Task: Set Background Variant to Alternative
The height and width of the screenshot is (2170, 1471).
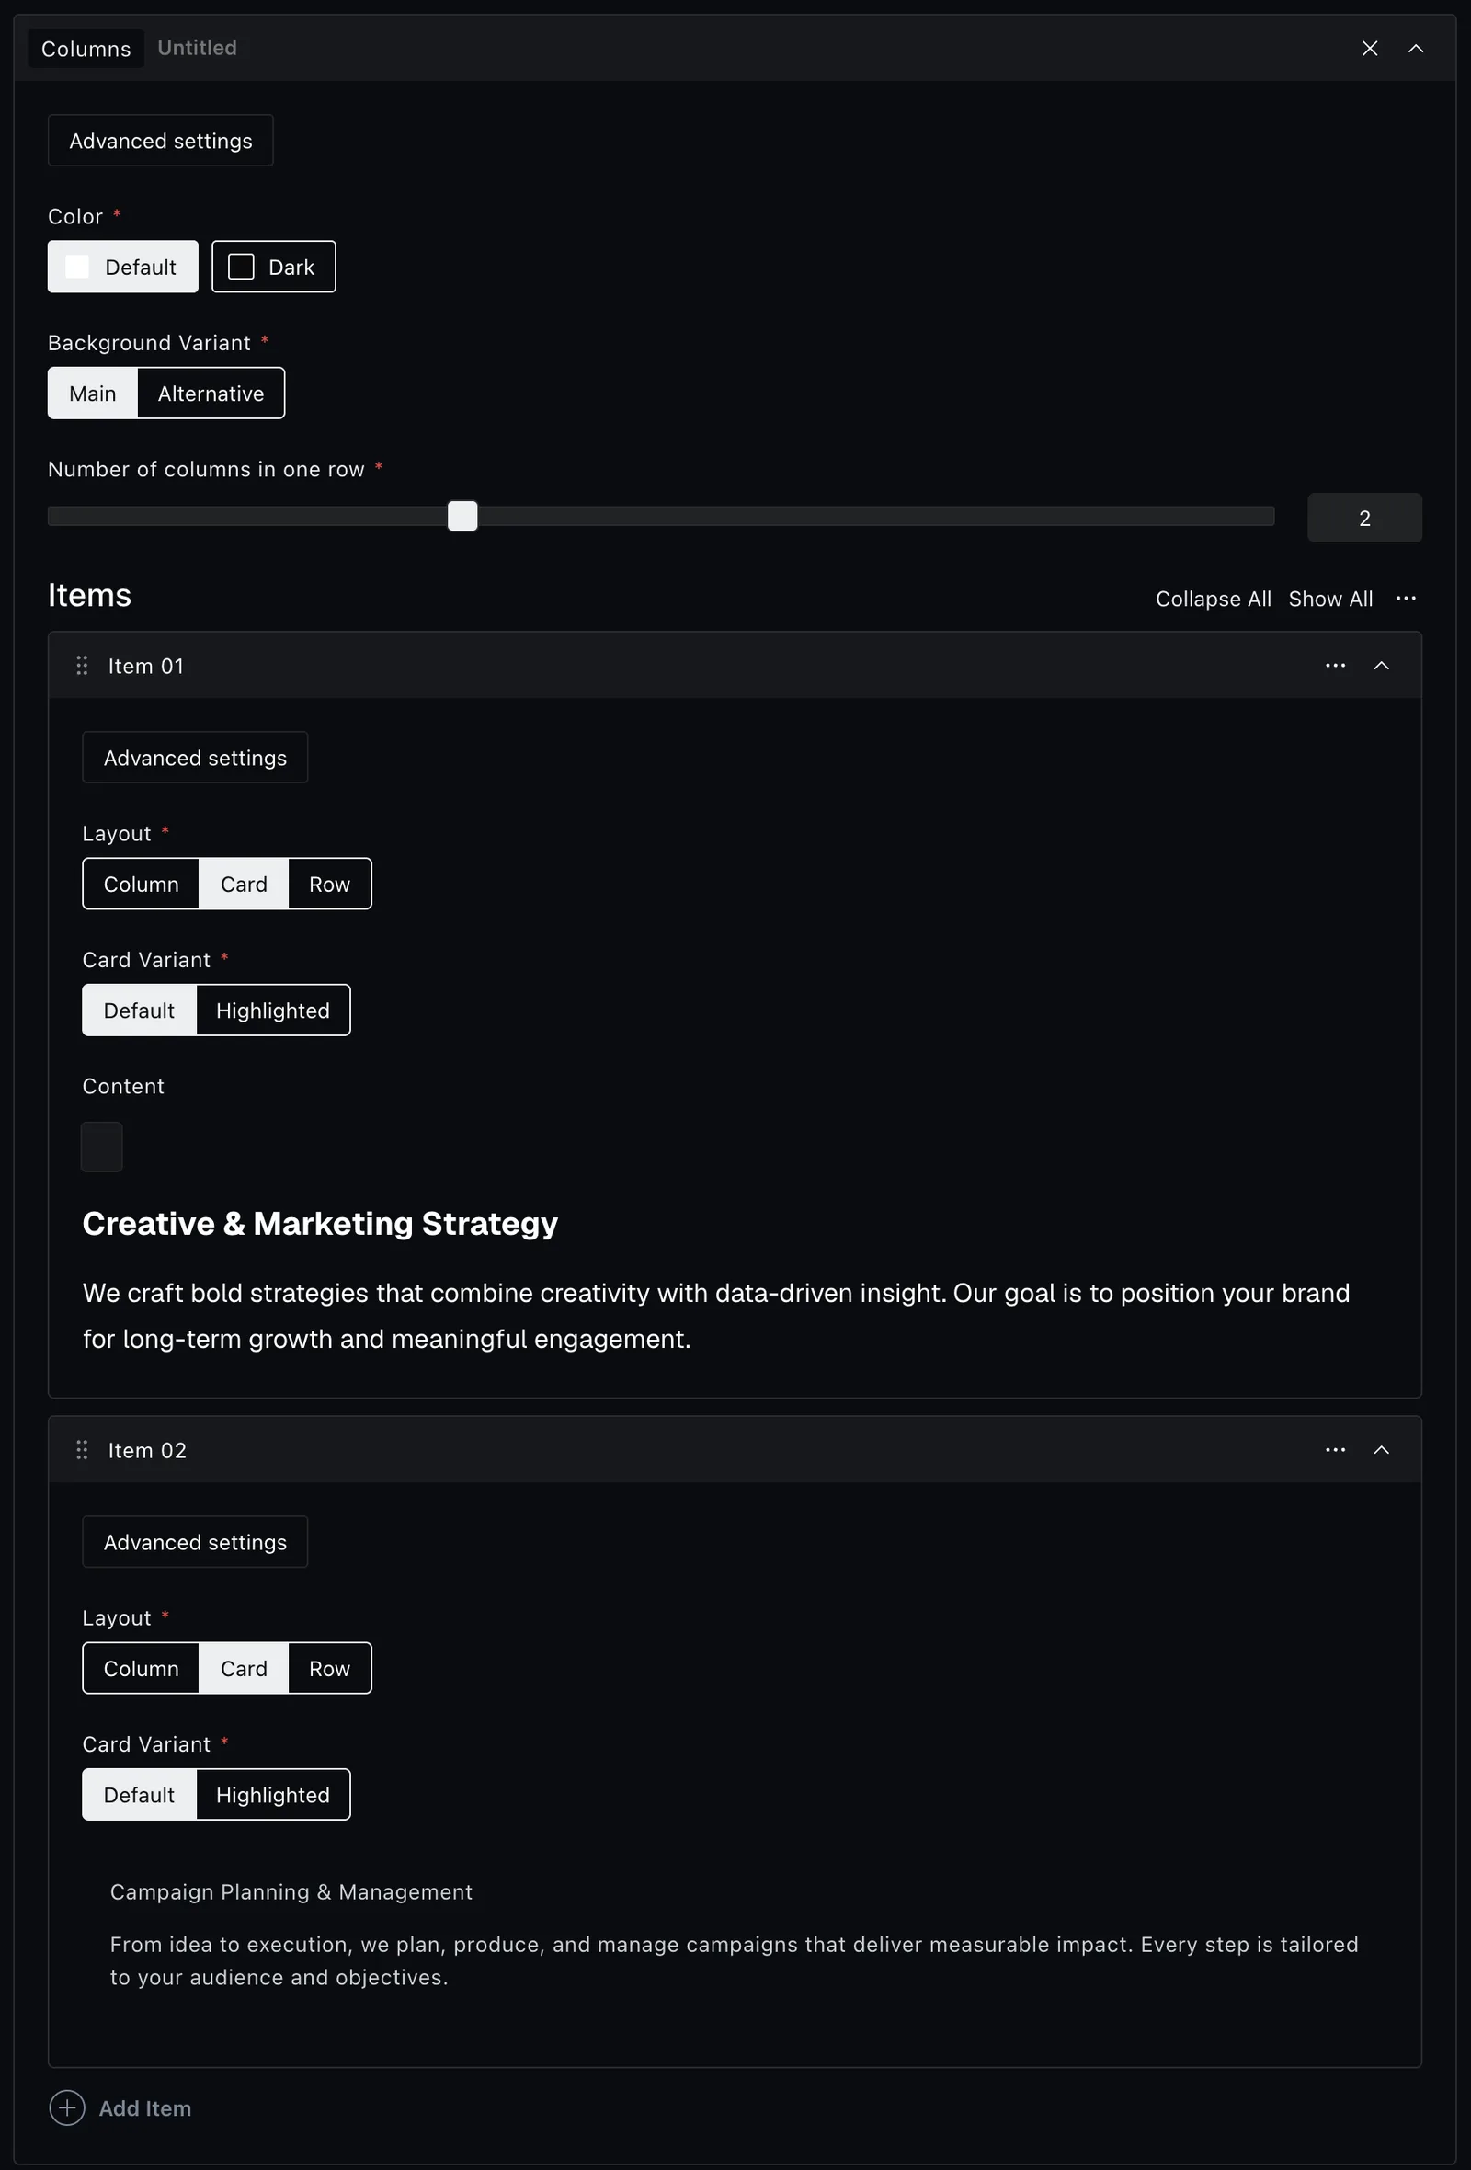Action: (x=211, y=394)
